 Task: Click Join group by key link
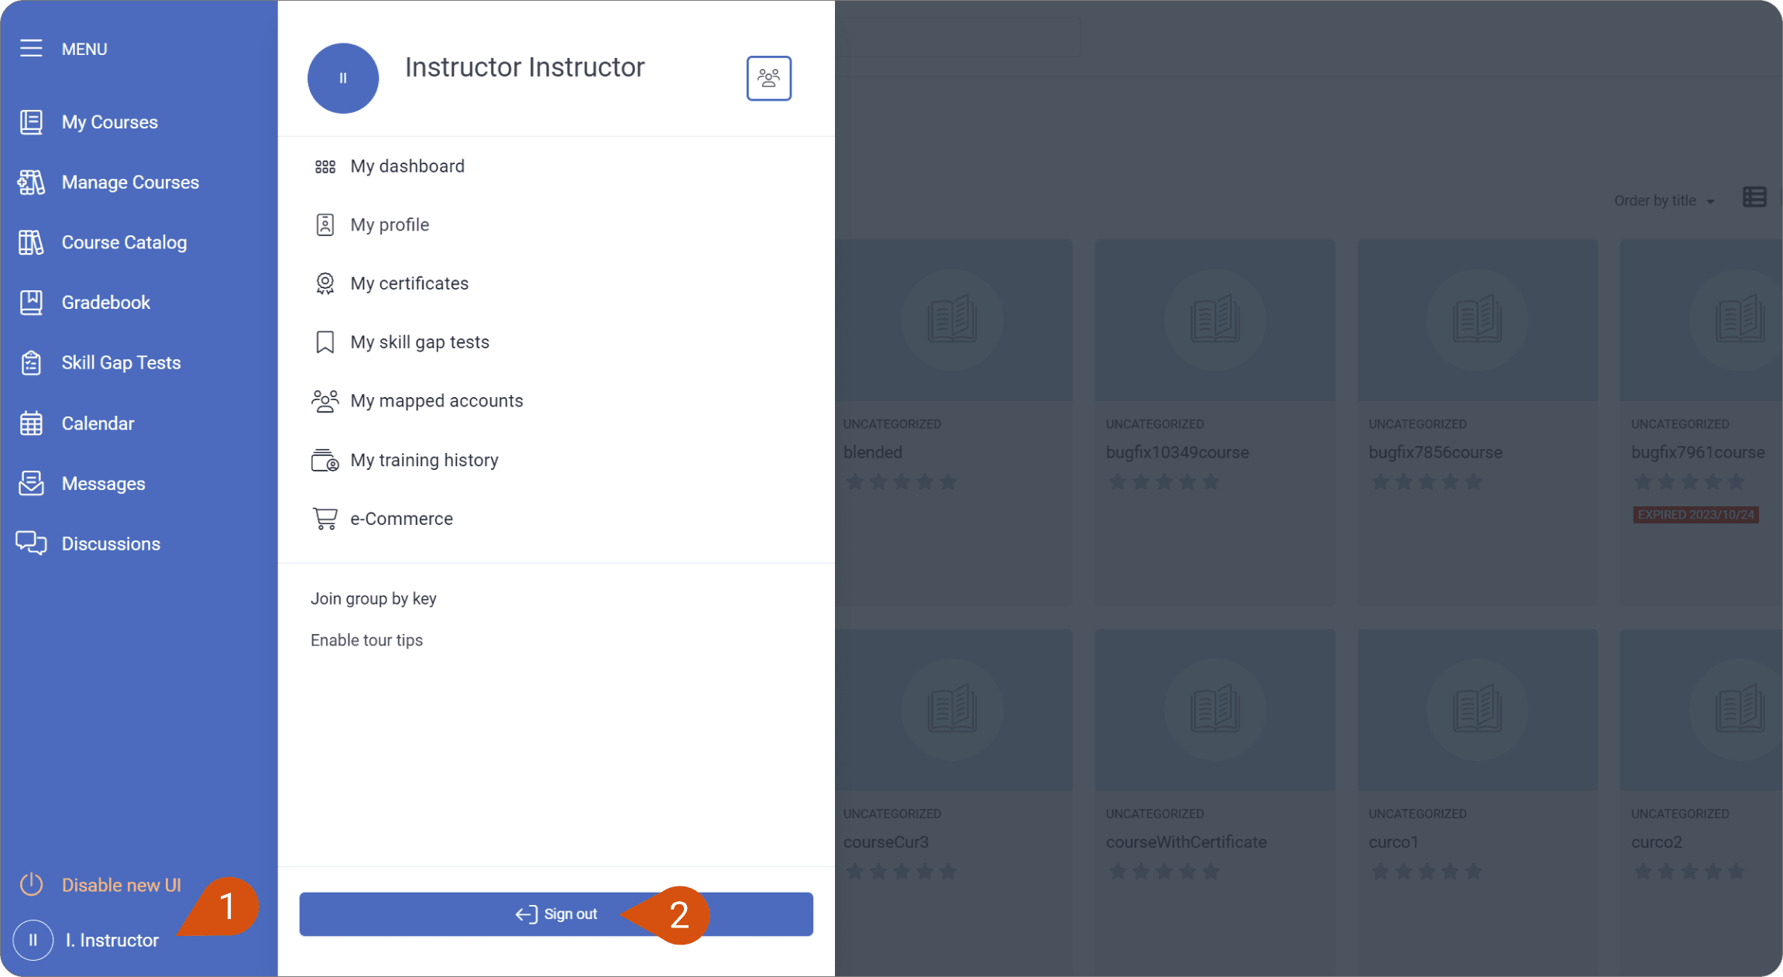point(373,598)
